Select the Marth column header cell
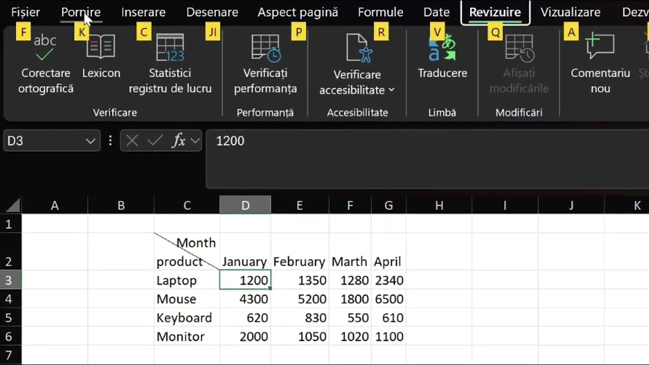 click(x=350, y=252)
